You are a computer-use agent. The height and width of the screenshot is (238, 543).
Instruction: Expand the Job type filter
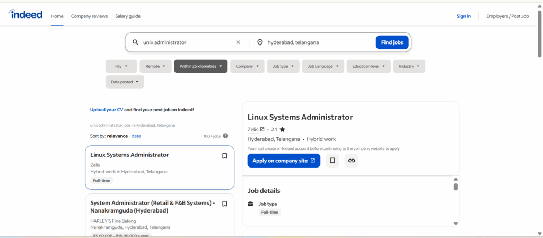pos(283,66)
